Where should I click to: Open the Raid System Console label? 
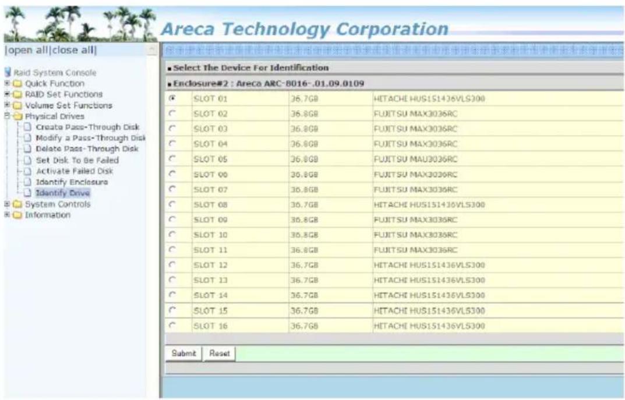click(55, 73)
